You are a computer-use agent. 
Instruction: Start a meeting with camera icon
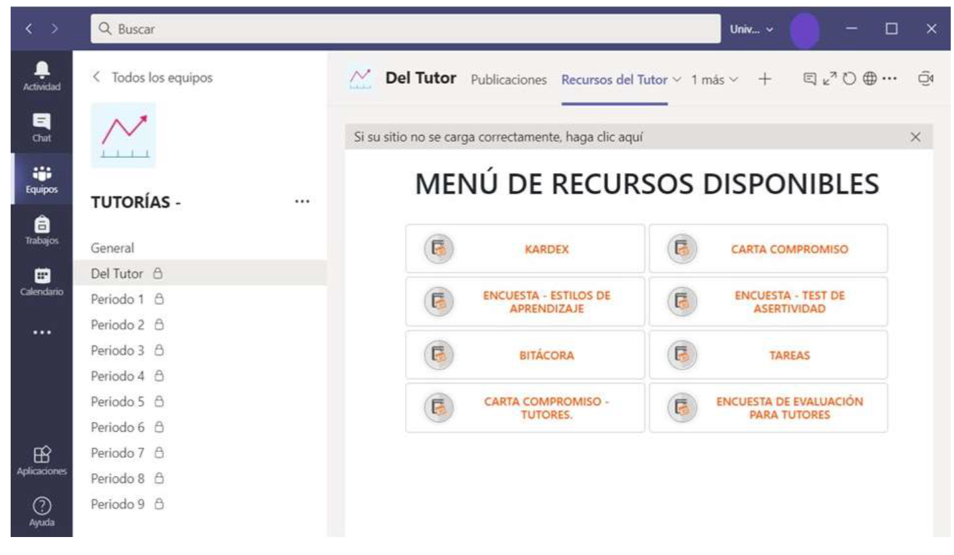coord(925,79)
